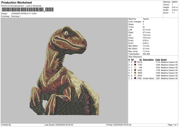The image size is (179, 127).
Task: Click the Max Jump value '7.2 mm'
Action: (146, 51)
